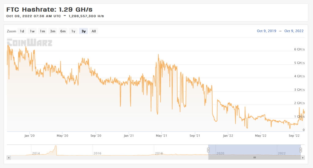Grab the right navigator range handle
This screenshot has width=313, height=168.
tap(301, 150)
